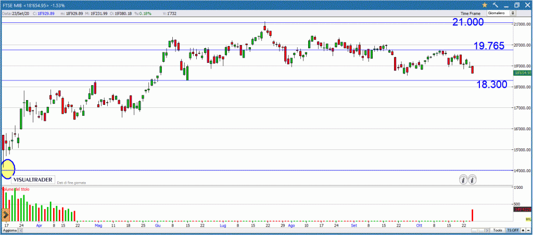Click the plus zoom-in button
Image resolution: width=533 pixels, height=235 pixels.
(523, 230)
